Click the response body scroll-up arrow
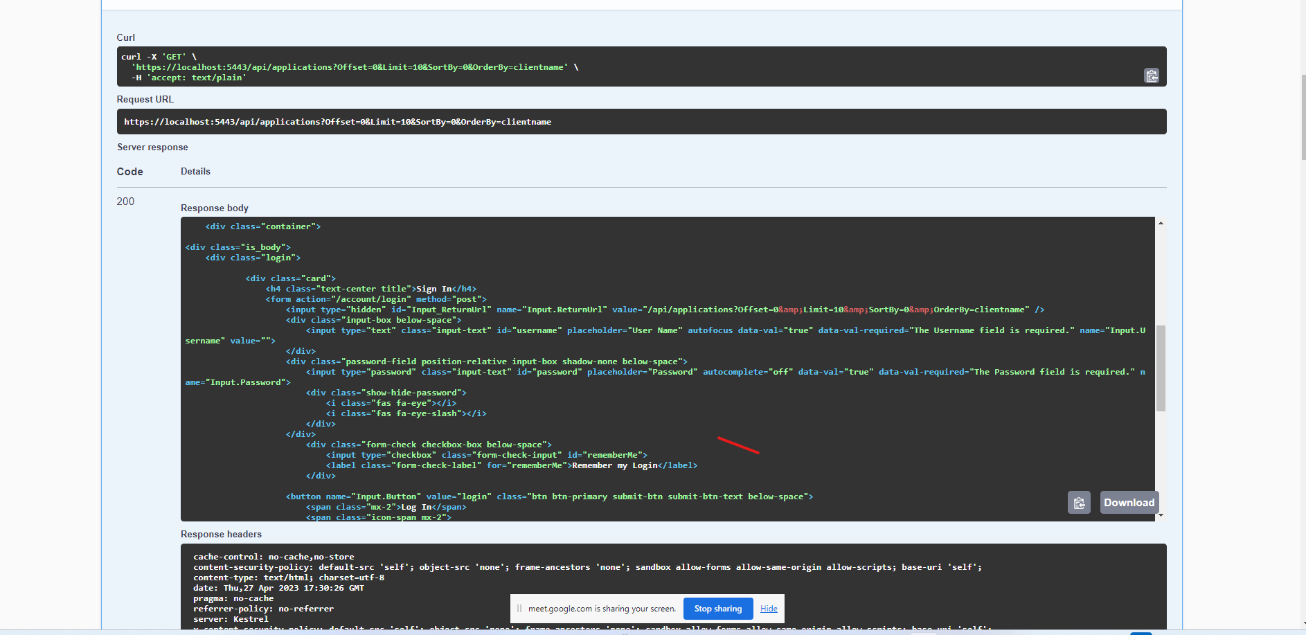Viewport: 1306px width, 635px height. 1161,223
